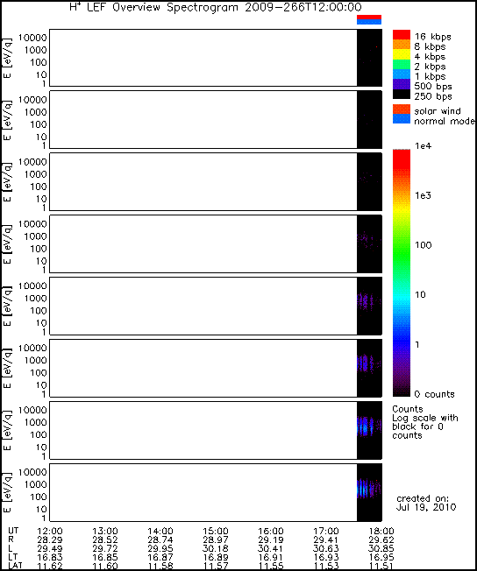Viewport: 477px width, 571px height.
Task: Select the 14:00 UT axis label
Action: (x=160, y=531)
